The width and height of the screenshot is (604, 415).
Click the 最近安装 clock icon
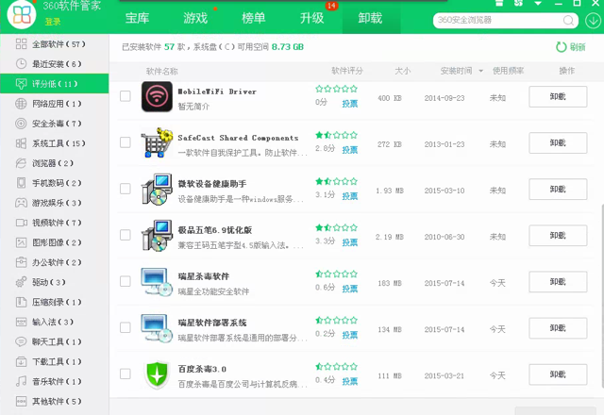21,64
